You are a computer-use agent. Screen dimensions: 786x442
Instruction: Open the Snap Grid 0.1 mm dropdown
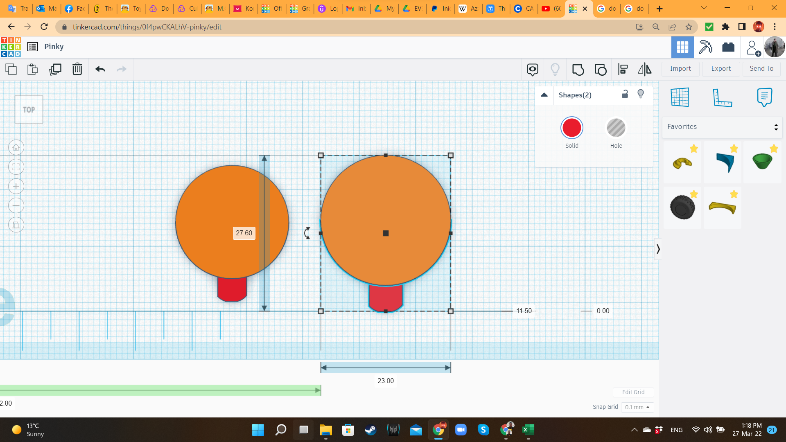[x=637, y=407]
